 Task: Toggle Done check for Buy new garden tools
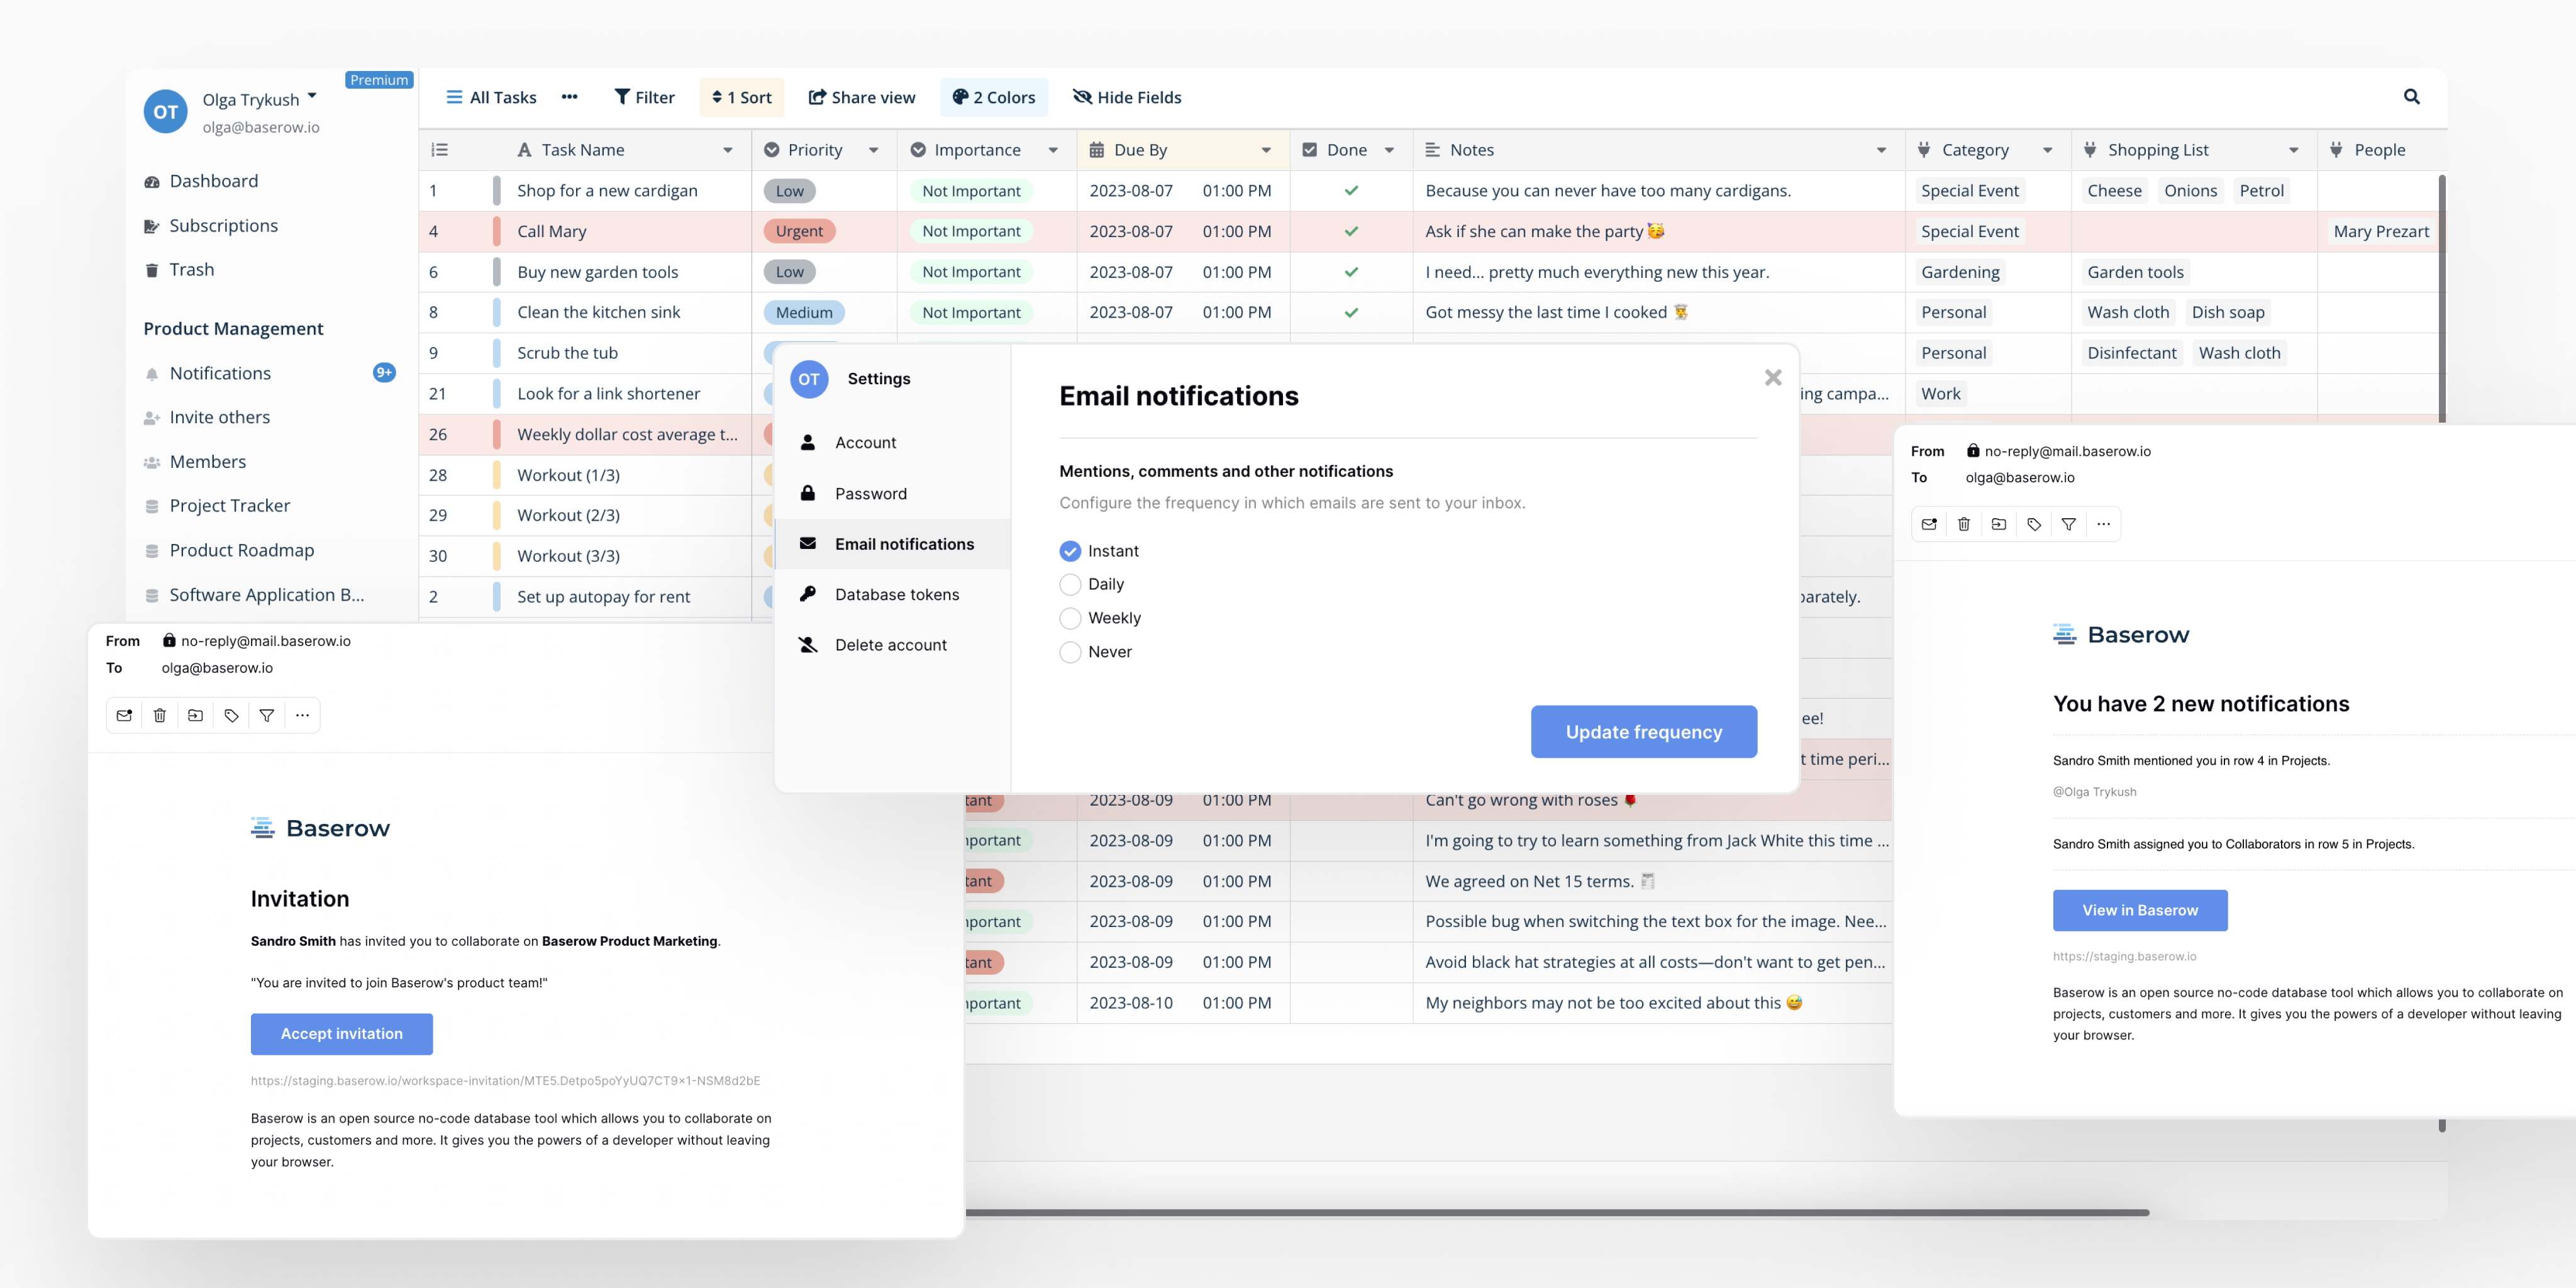pyautogui.click(x=1351, y=272)
